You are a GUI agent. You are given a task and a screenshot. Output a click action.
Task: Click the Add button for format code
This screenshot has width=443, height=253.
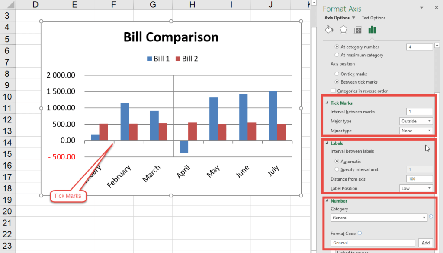[426, 243]
